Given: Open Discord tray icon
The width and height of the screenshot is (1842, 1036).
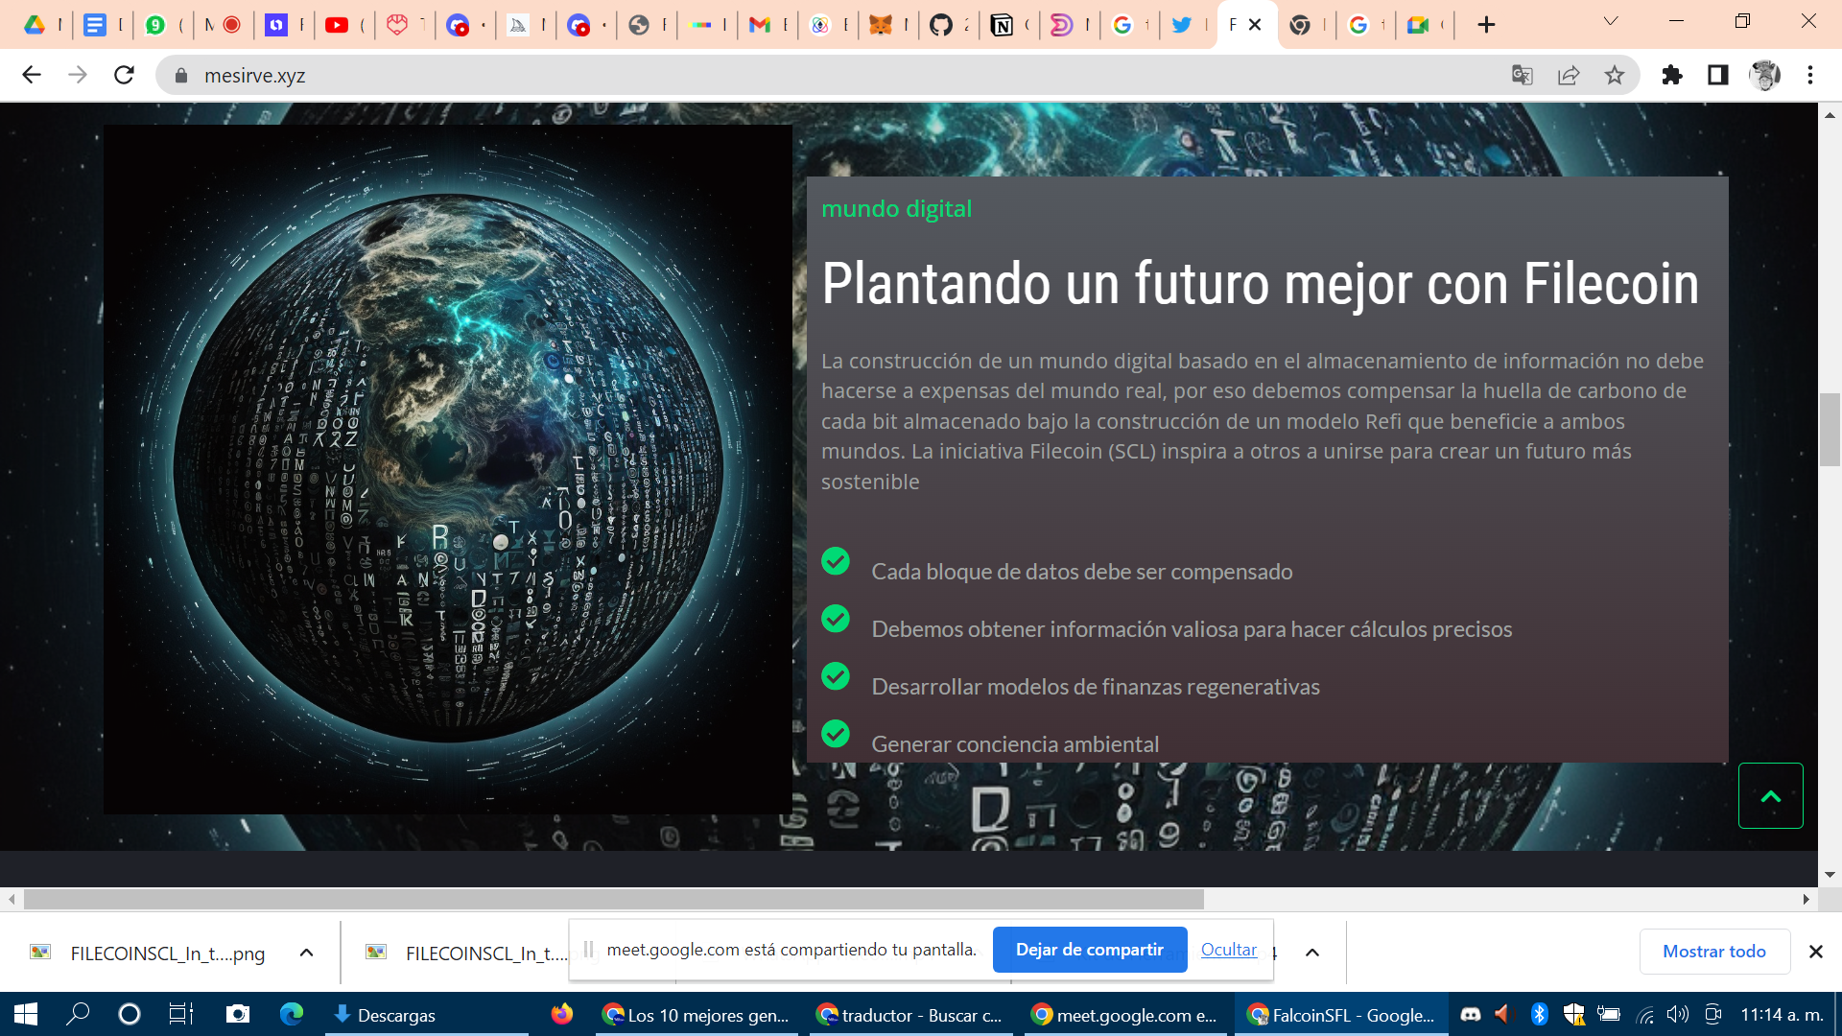Looking at the screenshot, I should pyautogui.click(x=1470, y=1015).
